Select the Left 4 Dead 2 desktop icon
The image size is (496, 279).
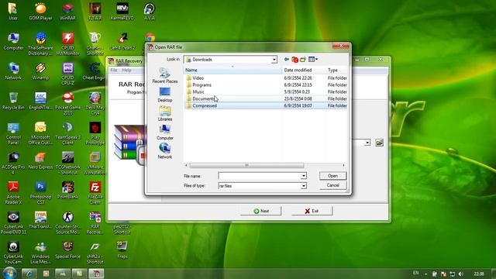122,41
